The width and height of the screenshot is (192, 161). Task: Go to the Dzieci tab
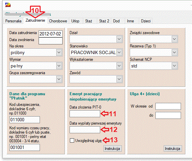[x=146, y=21]
